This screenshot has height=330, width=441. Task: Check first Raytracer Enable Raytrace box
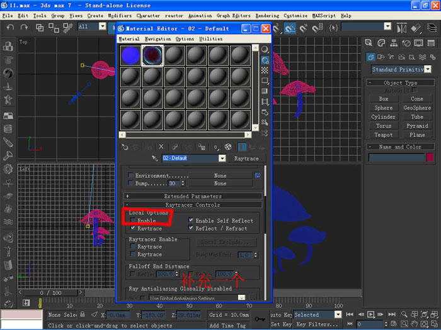133,246
